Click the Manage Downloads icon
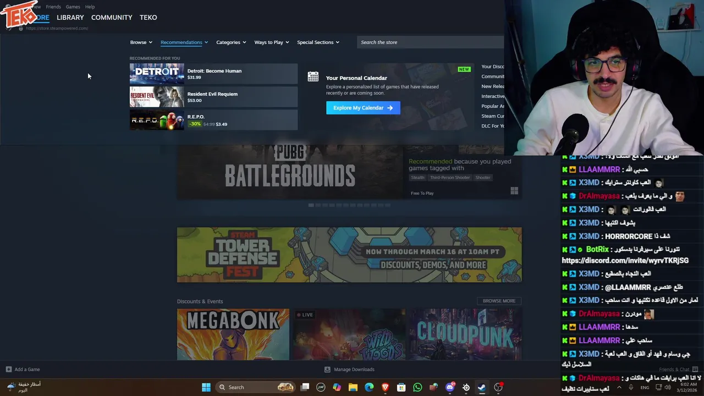 click(x=327, y=370)
